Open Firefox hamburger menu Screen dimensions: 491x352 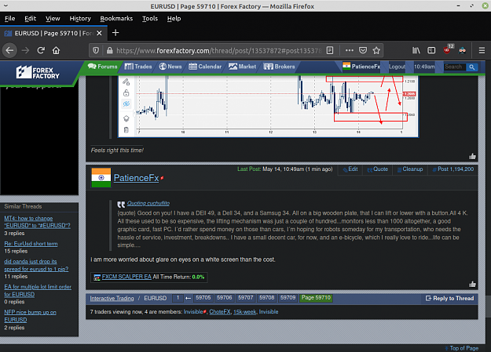tap(482, 50)
